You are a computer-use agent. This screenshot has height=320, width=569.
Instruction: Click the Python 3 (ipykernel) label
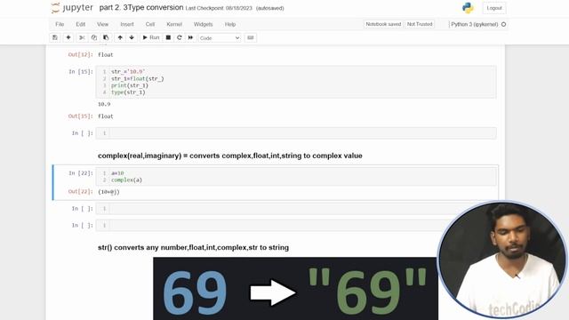pos(475,24)
